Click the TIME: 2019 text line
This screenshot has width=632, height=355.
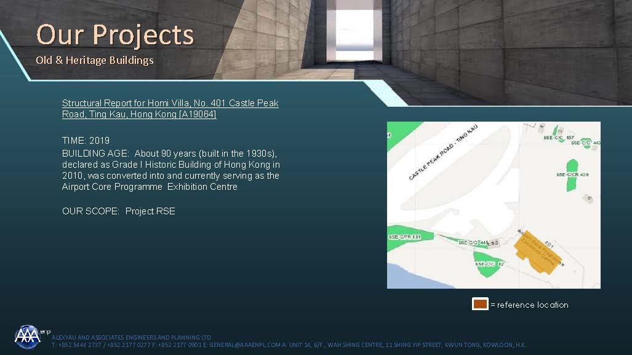[x=86, y=141]
